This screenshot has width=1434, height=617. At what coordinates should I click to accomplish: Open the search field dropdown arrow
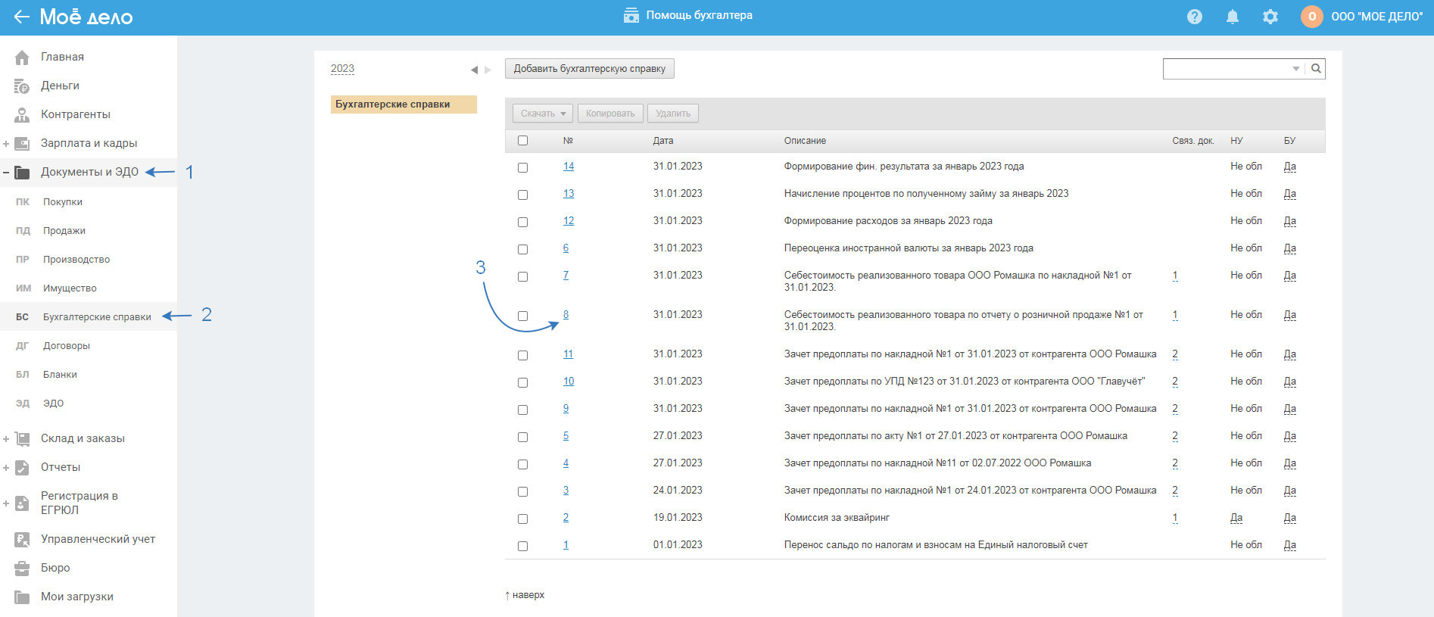[x=1295, y=69]
